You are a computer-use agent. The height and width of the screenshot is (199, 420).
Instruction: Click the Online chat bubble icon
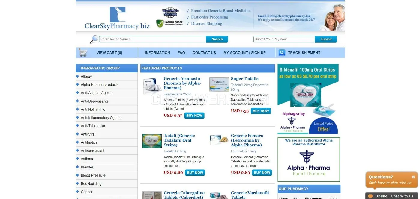click(370, 196)
